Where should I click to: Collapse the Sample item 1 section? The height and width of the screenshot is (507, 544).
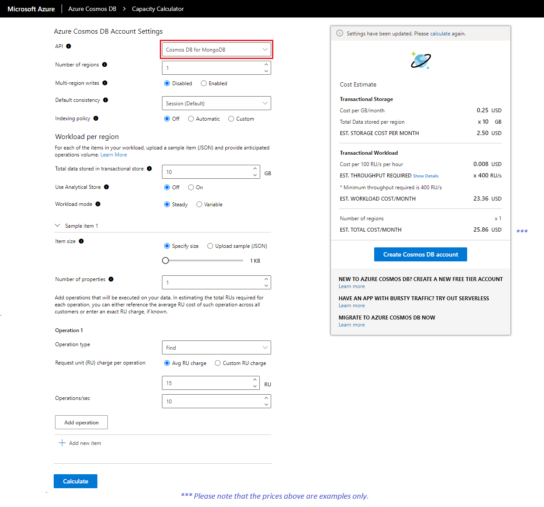(x=57, y=225)
